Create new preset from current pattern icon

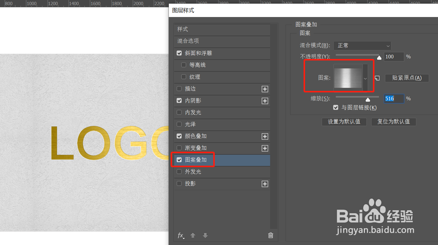tap(377, 78)
